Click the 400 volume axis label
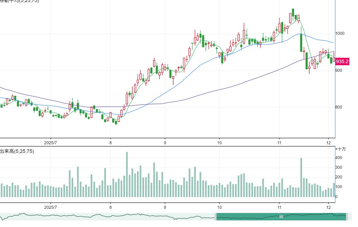Viewport: 358px width, 227px height. coord(339,158)
